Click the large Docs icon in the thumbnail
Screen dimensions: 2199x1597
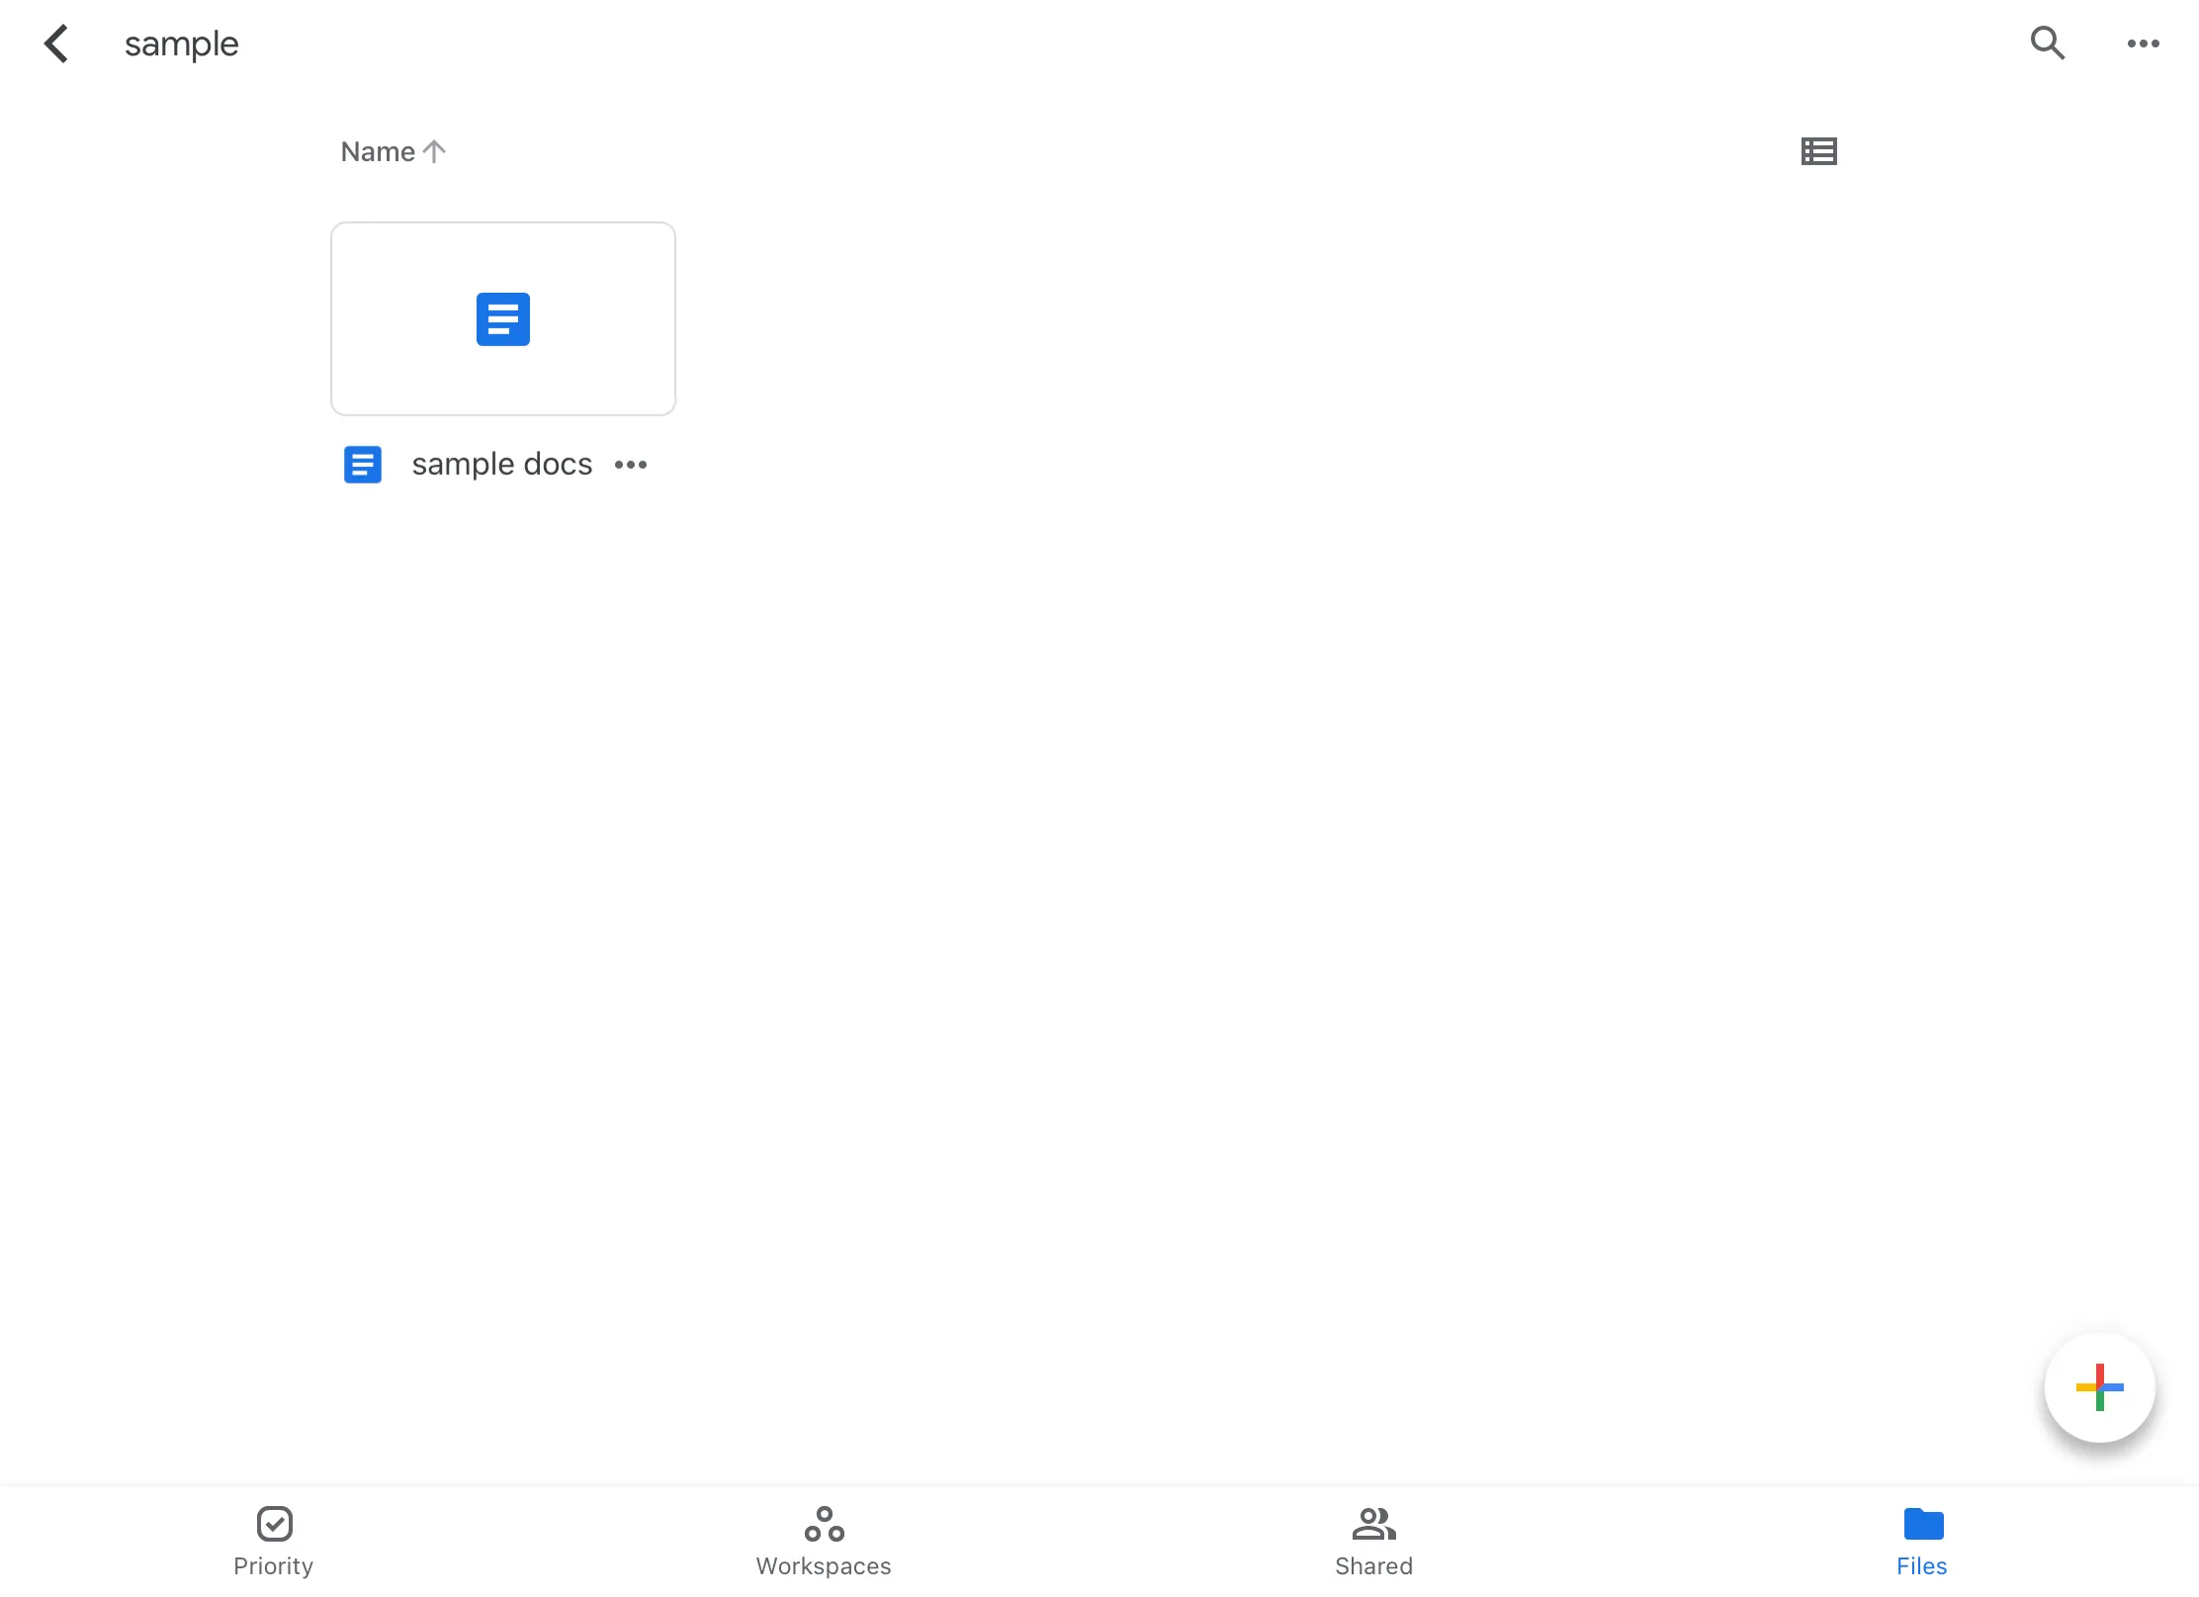(503, 318)
